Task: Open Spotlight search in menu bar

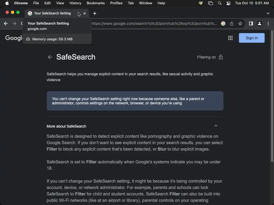Action: tap(220, 3)
